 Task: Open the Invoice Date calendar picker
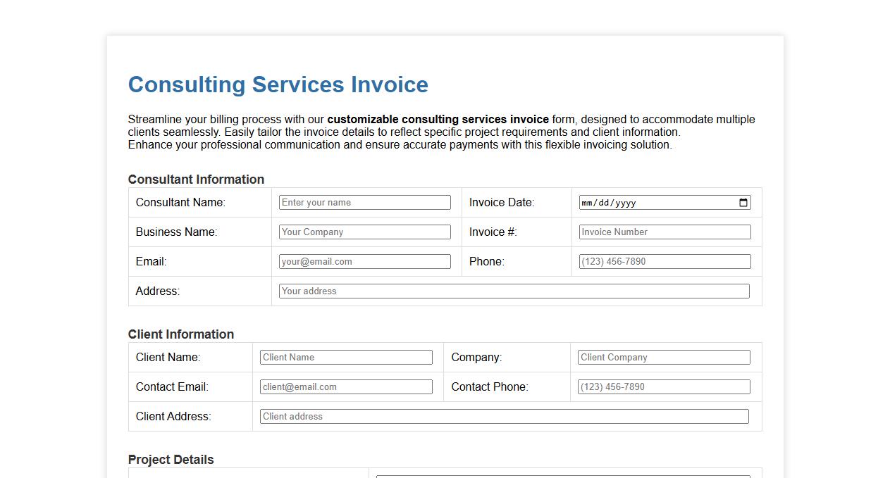743,202
